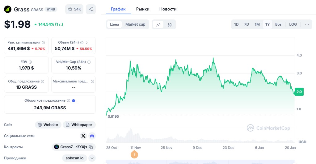
Task: Select the 7D time range
Action: pyautogui.click(x=246, y=24)
